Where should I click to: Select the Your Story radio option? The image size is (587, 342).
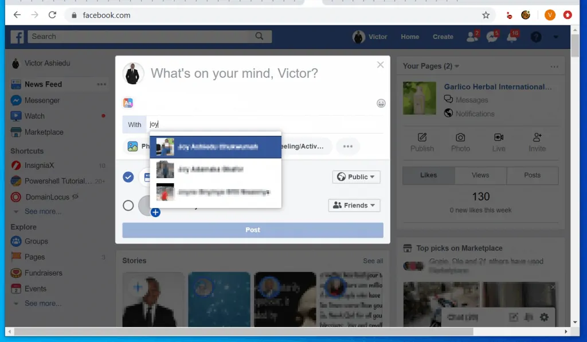(128, 206)
